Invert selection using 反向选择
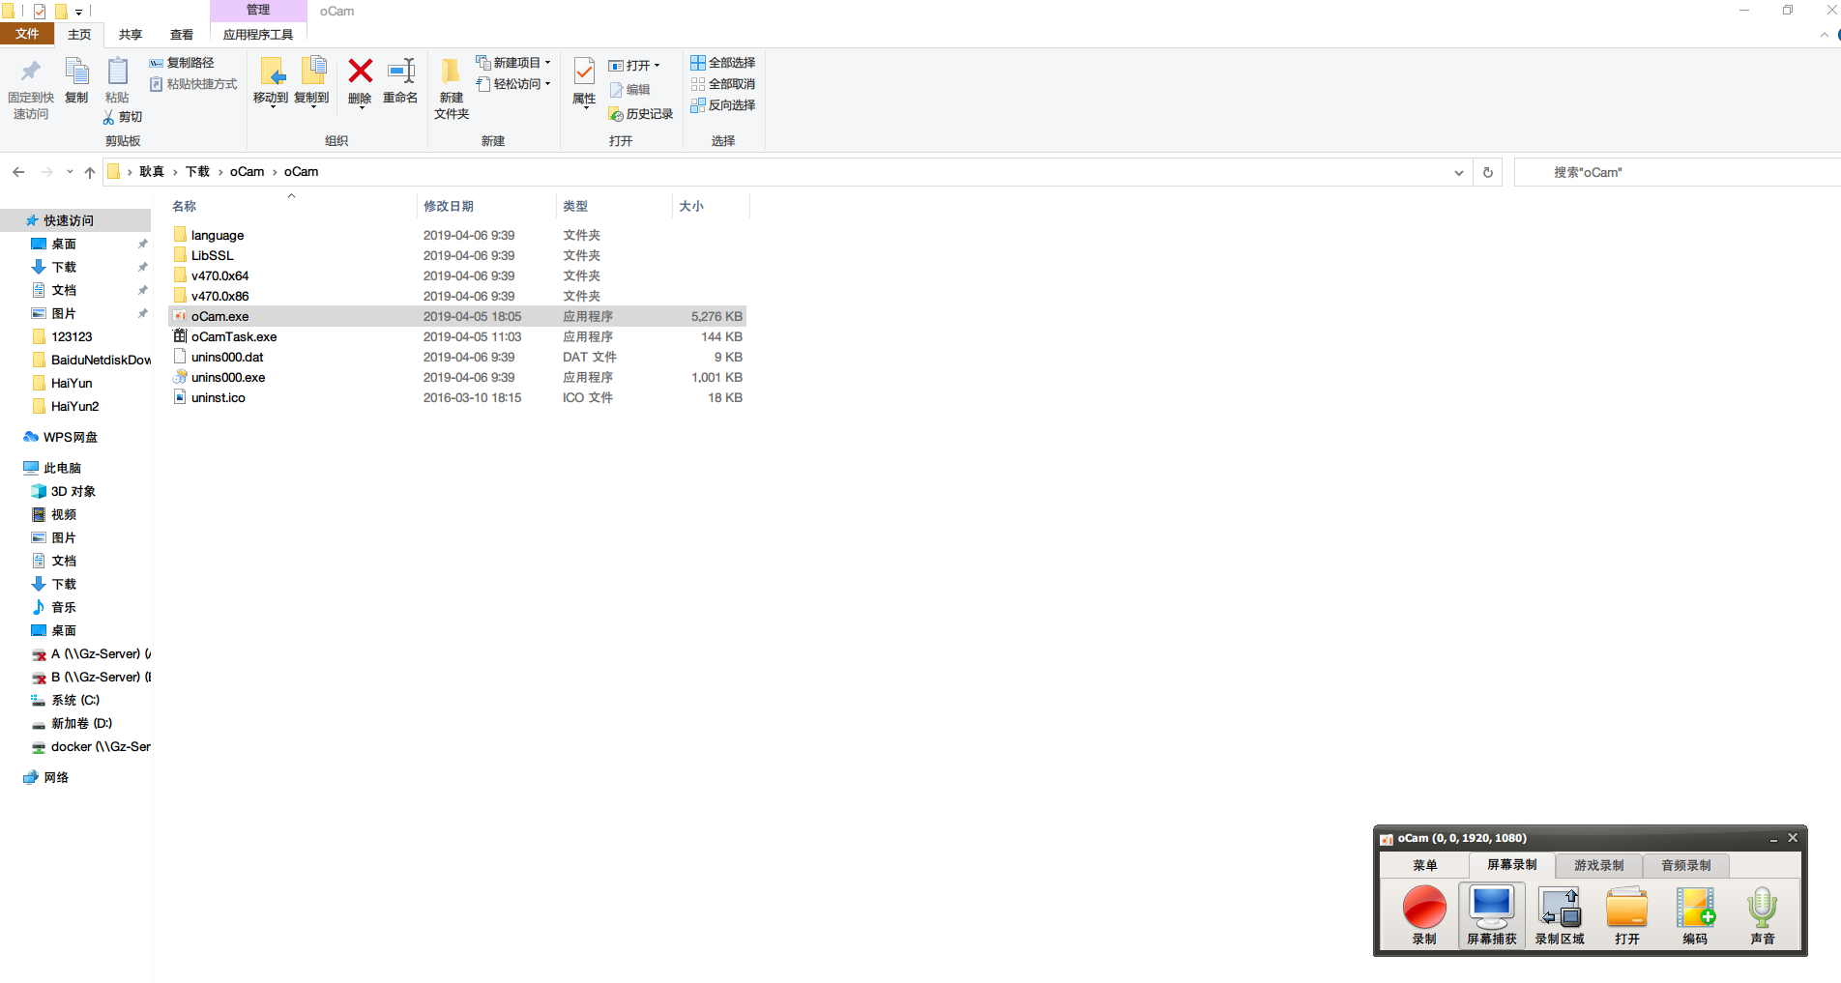The height and width of the screenshot is (983, 1841). point(723,105)
